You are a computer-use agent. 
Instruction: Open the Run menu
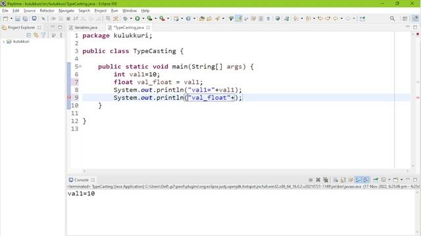pyautogui.click(x=114, y=10)
